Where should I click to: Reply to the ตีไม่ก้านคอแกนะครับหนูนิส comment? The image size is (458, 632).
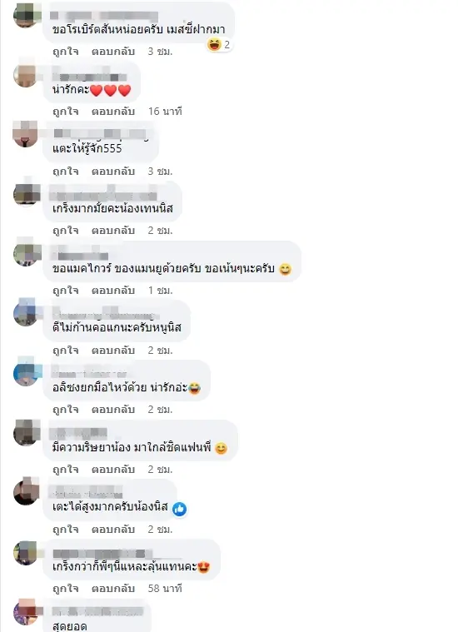(x=113, y=351)
